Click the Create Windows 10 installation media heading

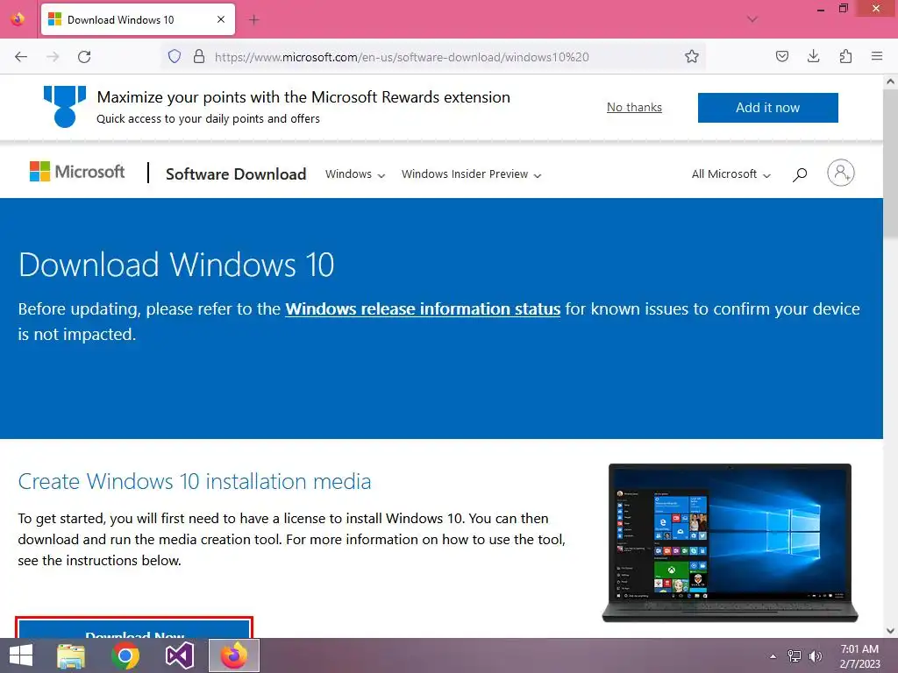[x=195, y=481]
